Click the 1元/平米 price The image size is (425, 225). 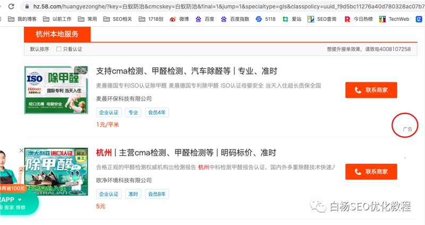[x=108, y=125]
